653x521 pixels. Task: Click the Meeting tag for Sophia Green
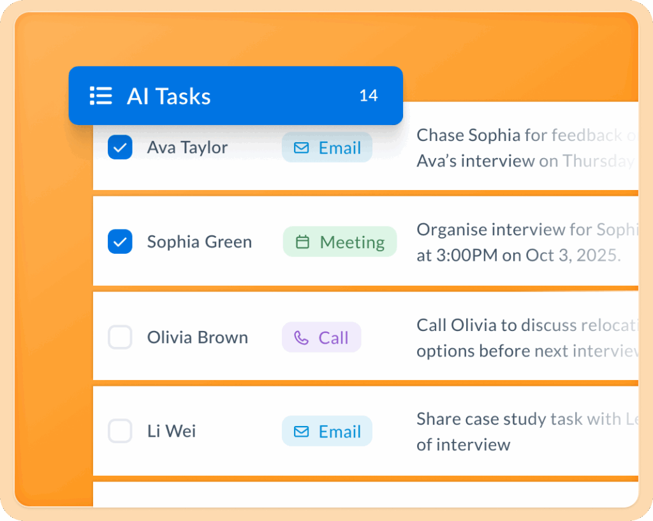(x=340, y=242)
